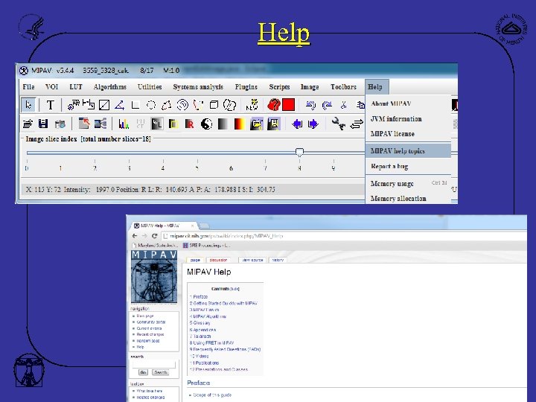Open the Scripts menu

click(279, 87)
